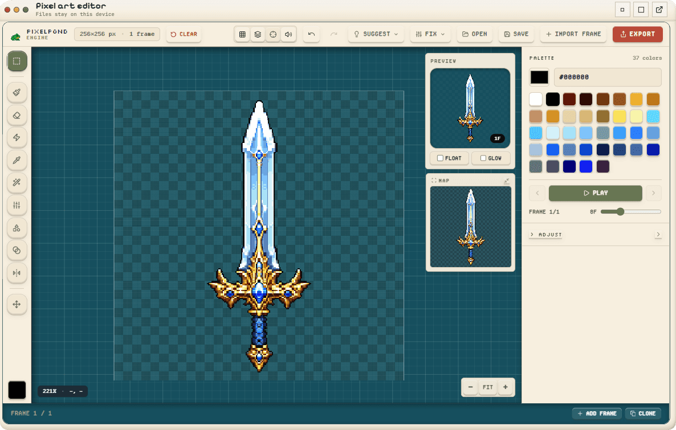This screenshot has height=430, width=676.
Task: Click the pop-out external window icon
Action: point(659,10)
